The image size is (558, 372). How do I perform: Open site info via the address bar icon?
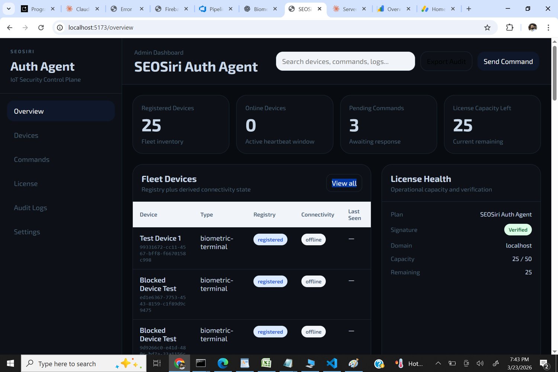[60, 27]
